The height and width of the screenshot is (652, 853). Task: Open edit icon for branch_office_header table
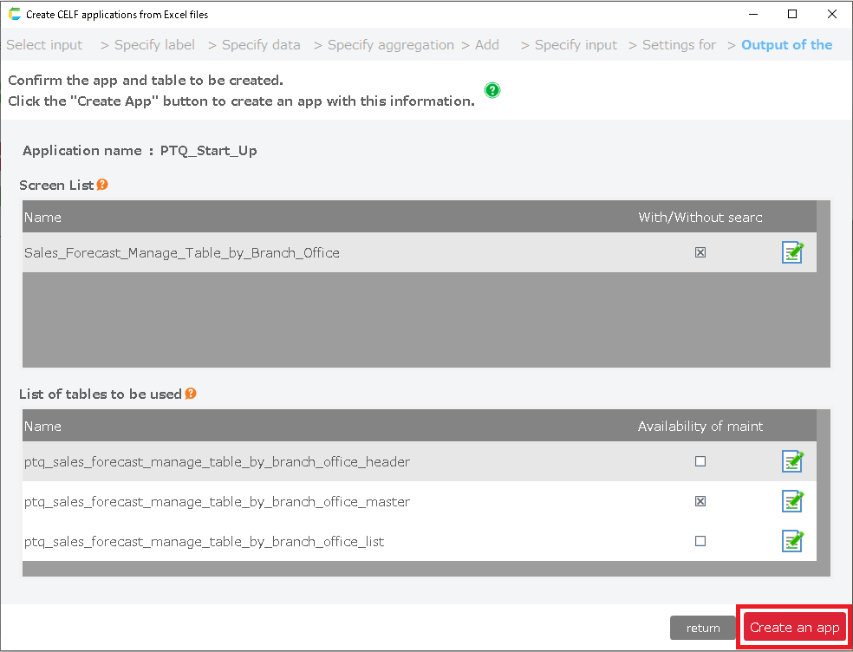pos(792,461)
